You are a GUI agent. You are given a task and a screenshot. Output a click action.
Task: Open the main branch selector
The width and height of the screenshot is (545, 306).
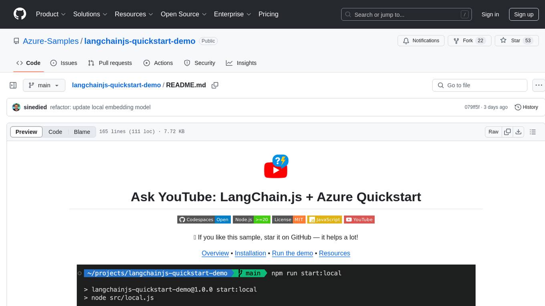(44, 85)
